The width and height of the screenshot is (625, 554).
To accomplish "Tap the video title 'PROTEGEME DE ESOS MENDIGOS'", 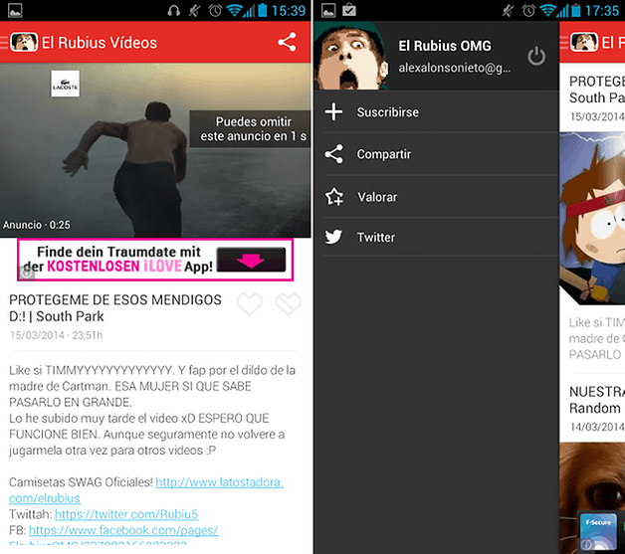I will click(x=115, y=308).
